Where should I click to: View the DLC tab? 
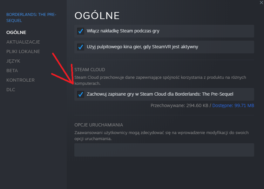click(11, 90)
